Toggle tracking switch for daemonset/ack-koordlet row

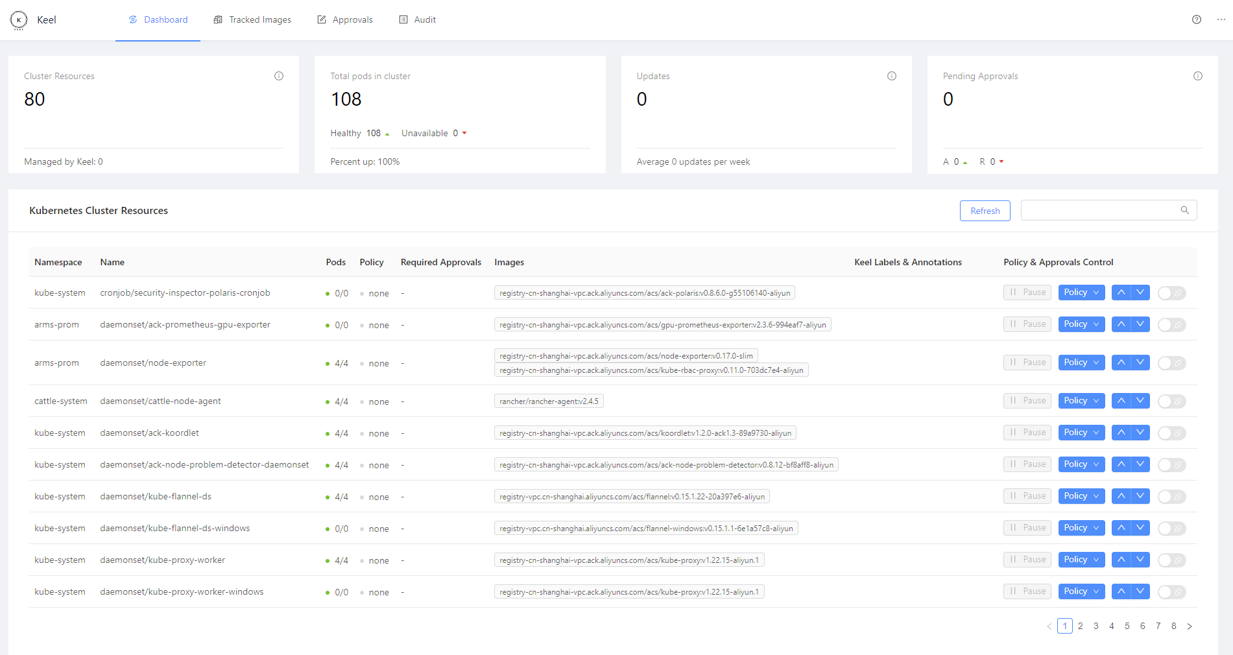[1171, 433]
